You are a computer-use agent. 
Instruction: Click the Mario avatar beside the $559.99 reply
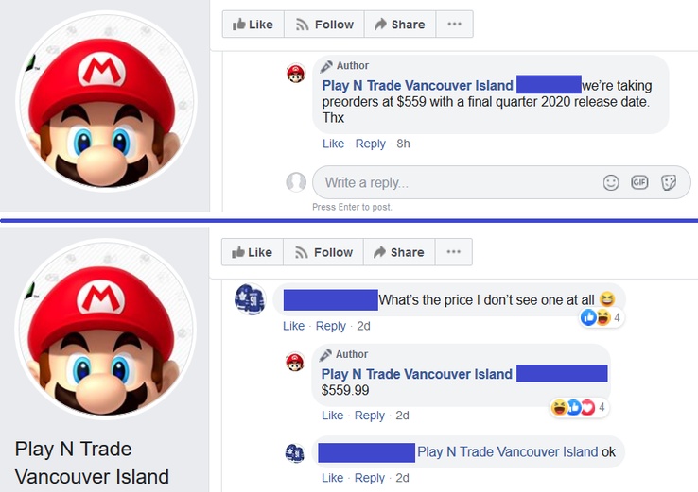point(295,361)
